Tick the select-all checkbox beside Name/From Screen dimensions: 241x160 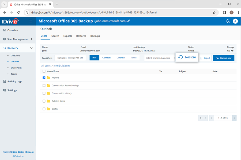tap(44, 71)
